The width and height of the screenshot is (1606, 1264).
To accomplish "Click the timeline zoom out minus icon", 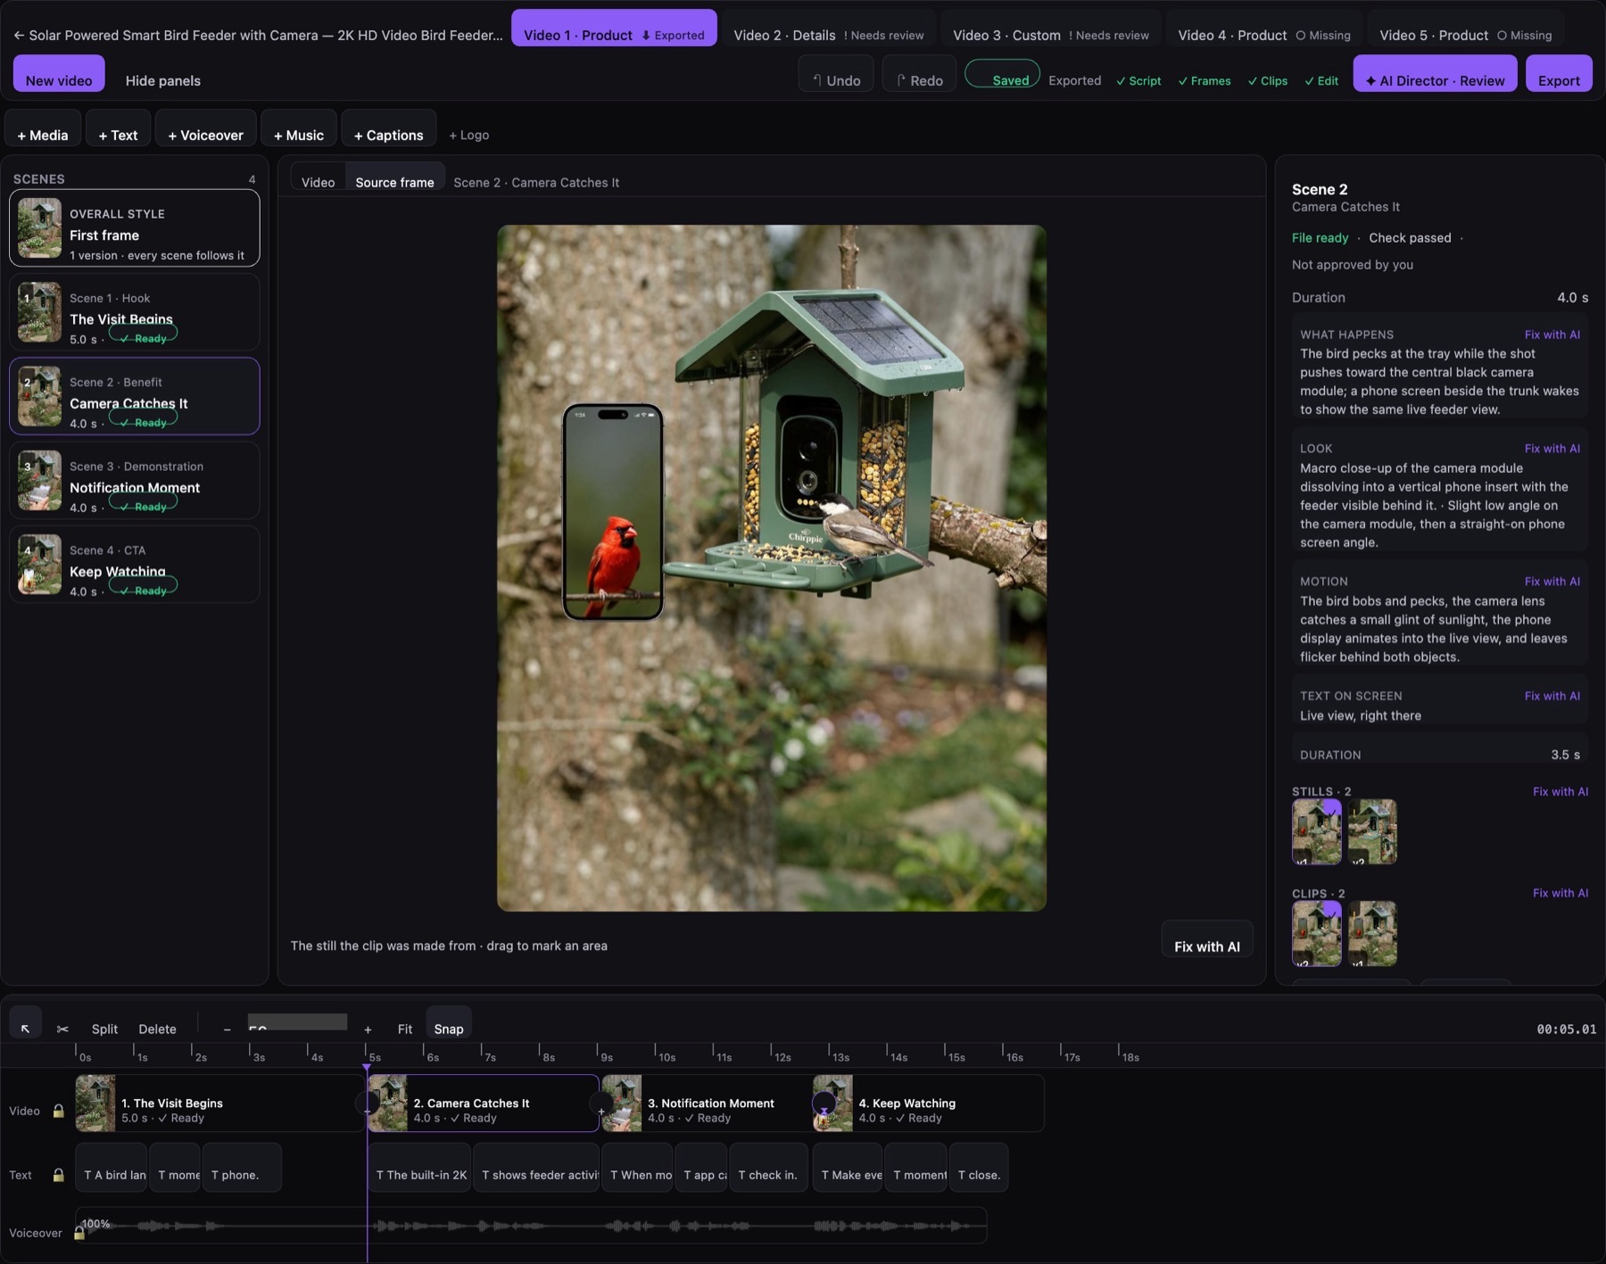I will pyautogui.click(x=227, y=1029).
